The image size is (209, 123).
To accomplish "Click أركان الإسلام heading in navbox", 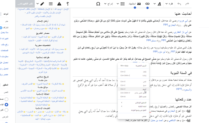I will (43, 21).
